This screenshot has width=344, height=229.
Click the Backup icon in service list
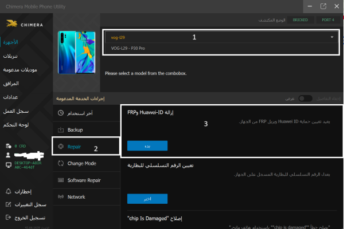pos(61,130)
